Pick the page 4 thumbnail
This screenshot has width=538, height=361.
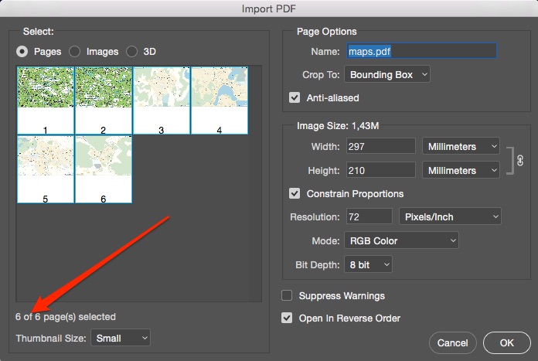coord(219,100)
